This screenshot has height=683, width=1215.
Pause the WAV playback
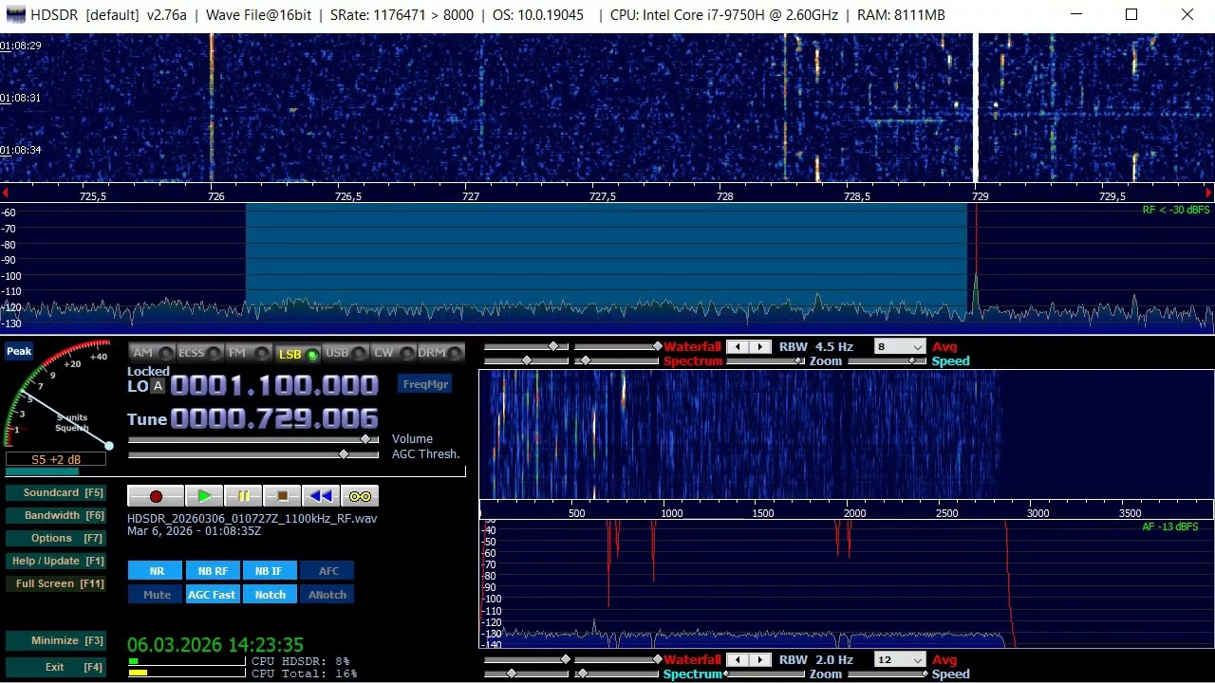point(243,496)
